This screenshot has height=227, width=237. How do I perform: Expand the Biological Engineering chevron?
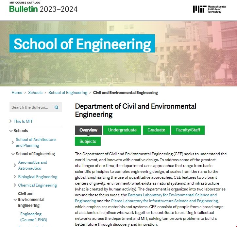[15, 177]
